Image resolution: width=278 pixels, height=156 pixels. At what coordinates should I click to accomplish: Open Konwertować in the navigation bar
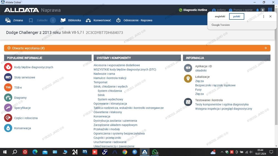[x=98, y=20]
